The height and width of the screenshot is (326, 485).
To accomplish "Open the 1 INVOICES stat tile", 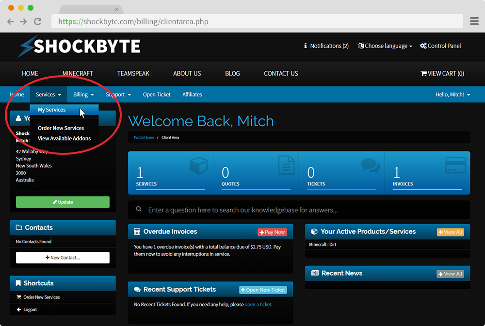I will (427, 173).
